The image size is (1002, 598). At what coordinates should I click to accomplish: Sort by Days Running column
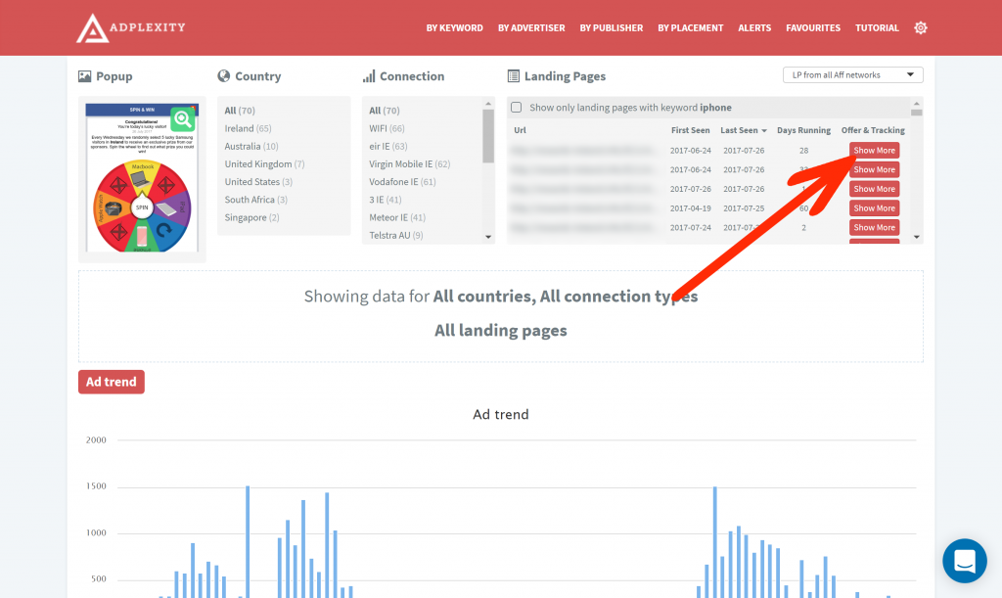pos(803,130)
